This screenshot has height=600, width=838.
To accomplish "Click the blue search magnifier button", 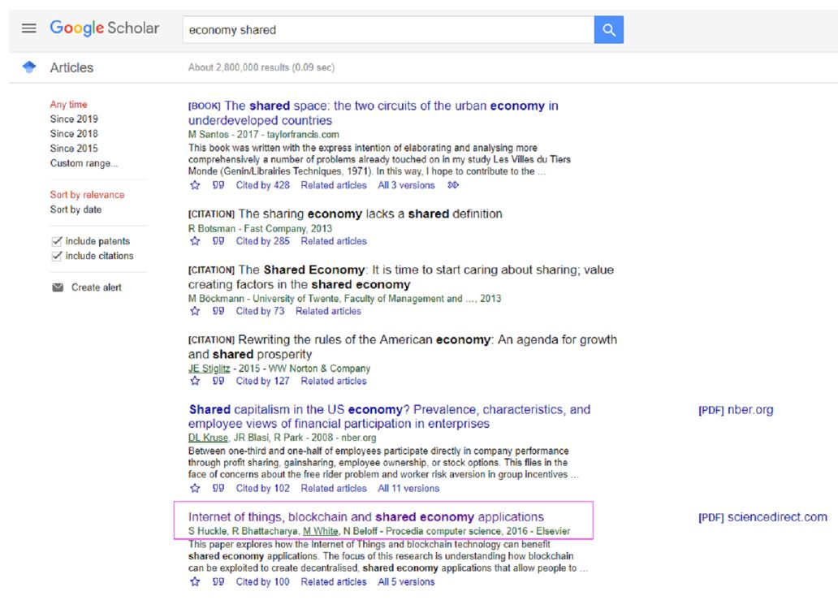I will (609, 30).
